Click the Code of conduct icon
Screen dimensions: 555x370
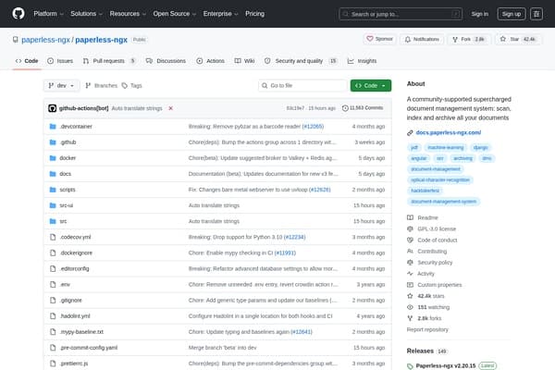pyautogui.click(x=410, y=240)
